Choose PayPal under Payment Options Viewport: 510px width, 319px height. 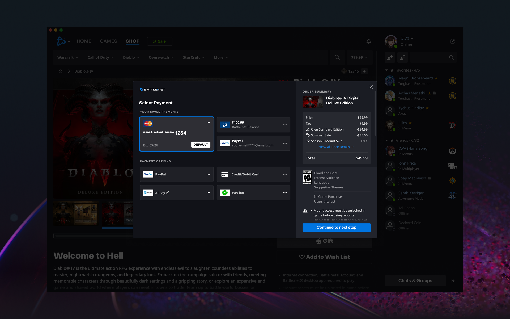click(x=177, y=174)
